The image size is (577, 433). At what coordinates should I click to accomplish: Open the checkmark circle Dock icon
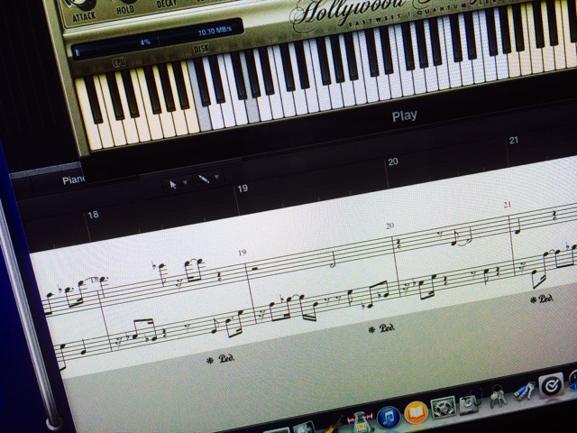coord(551,385)
